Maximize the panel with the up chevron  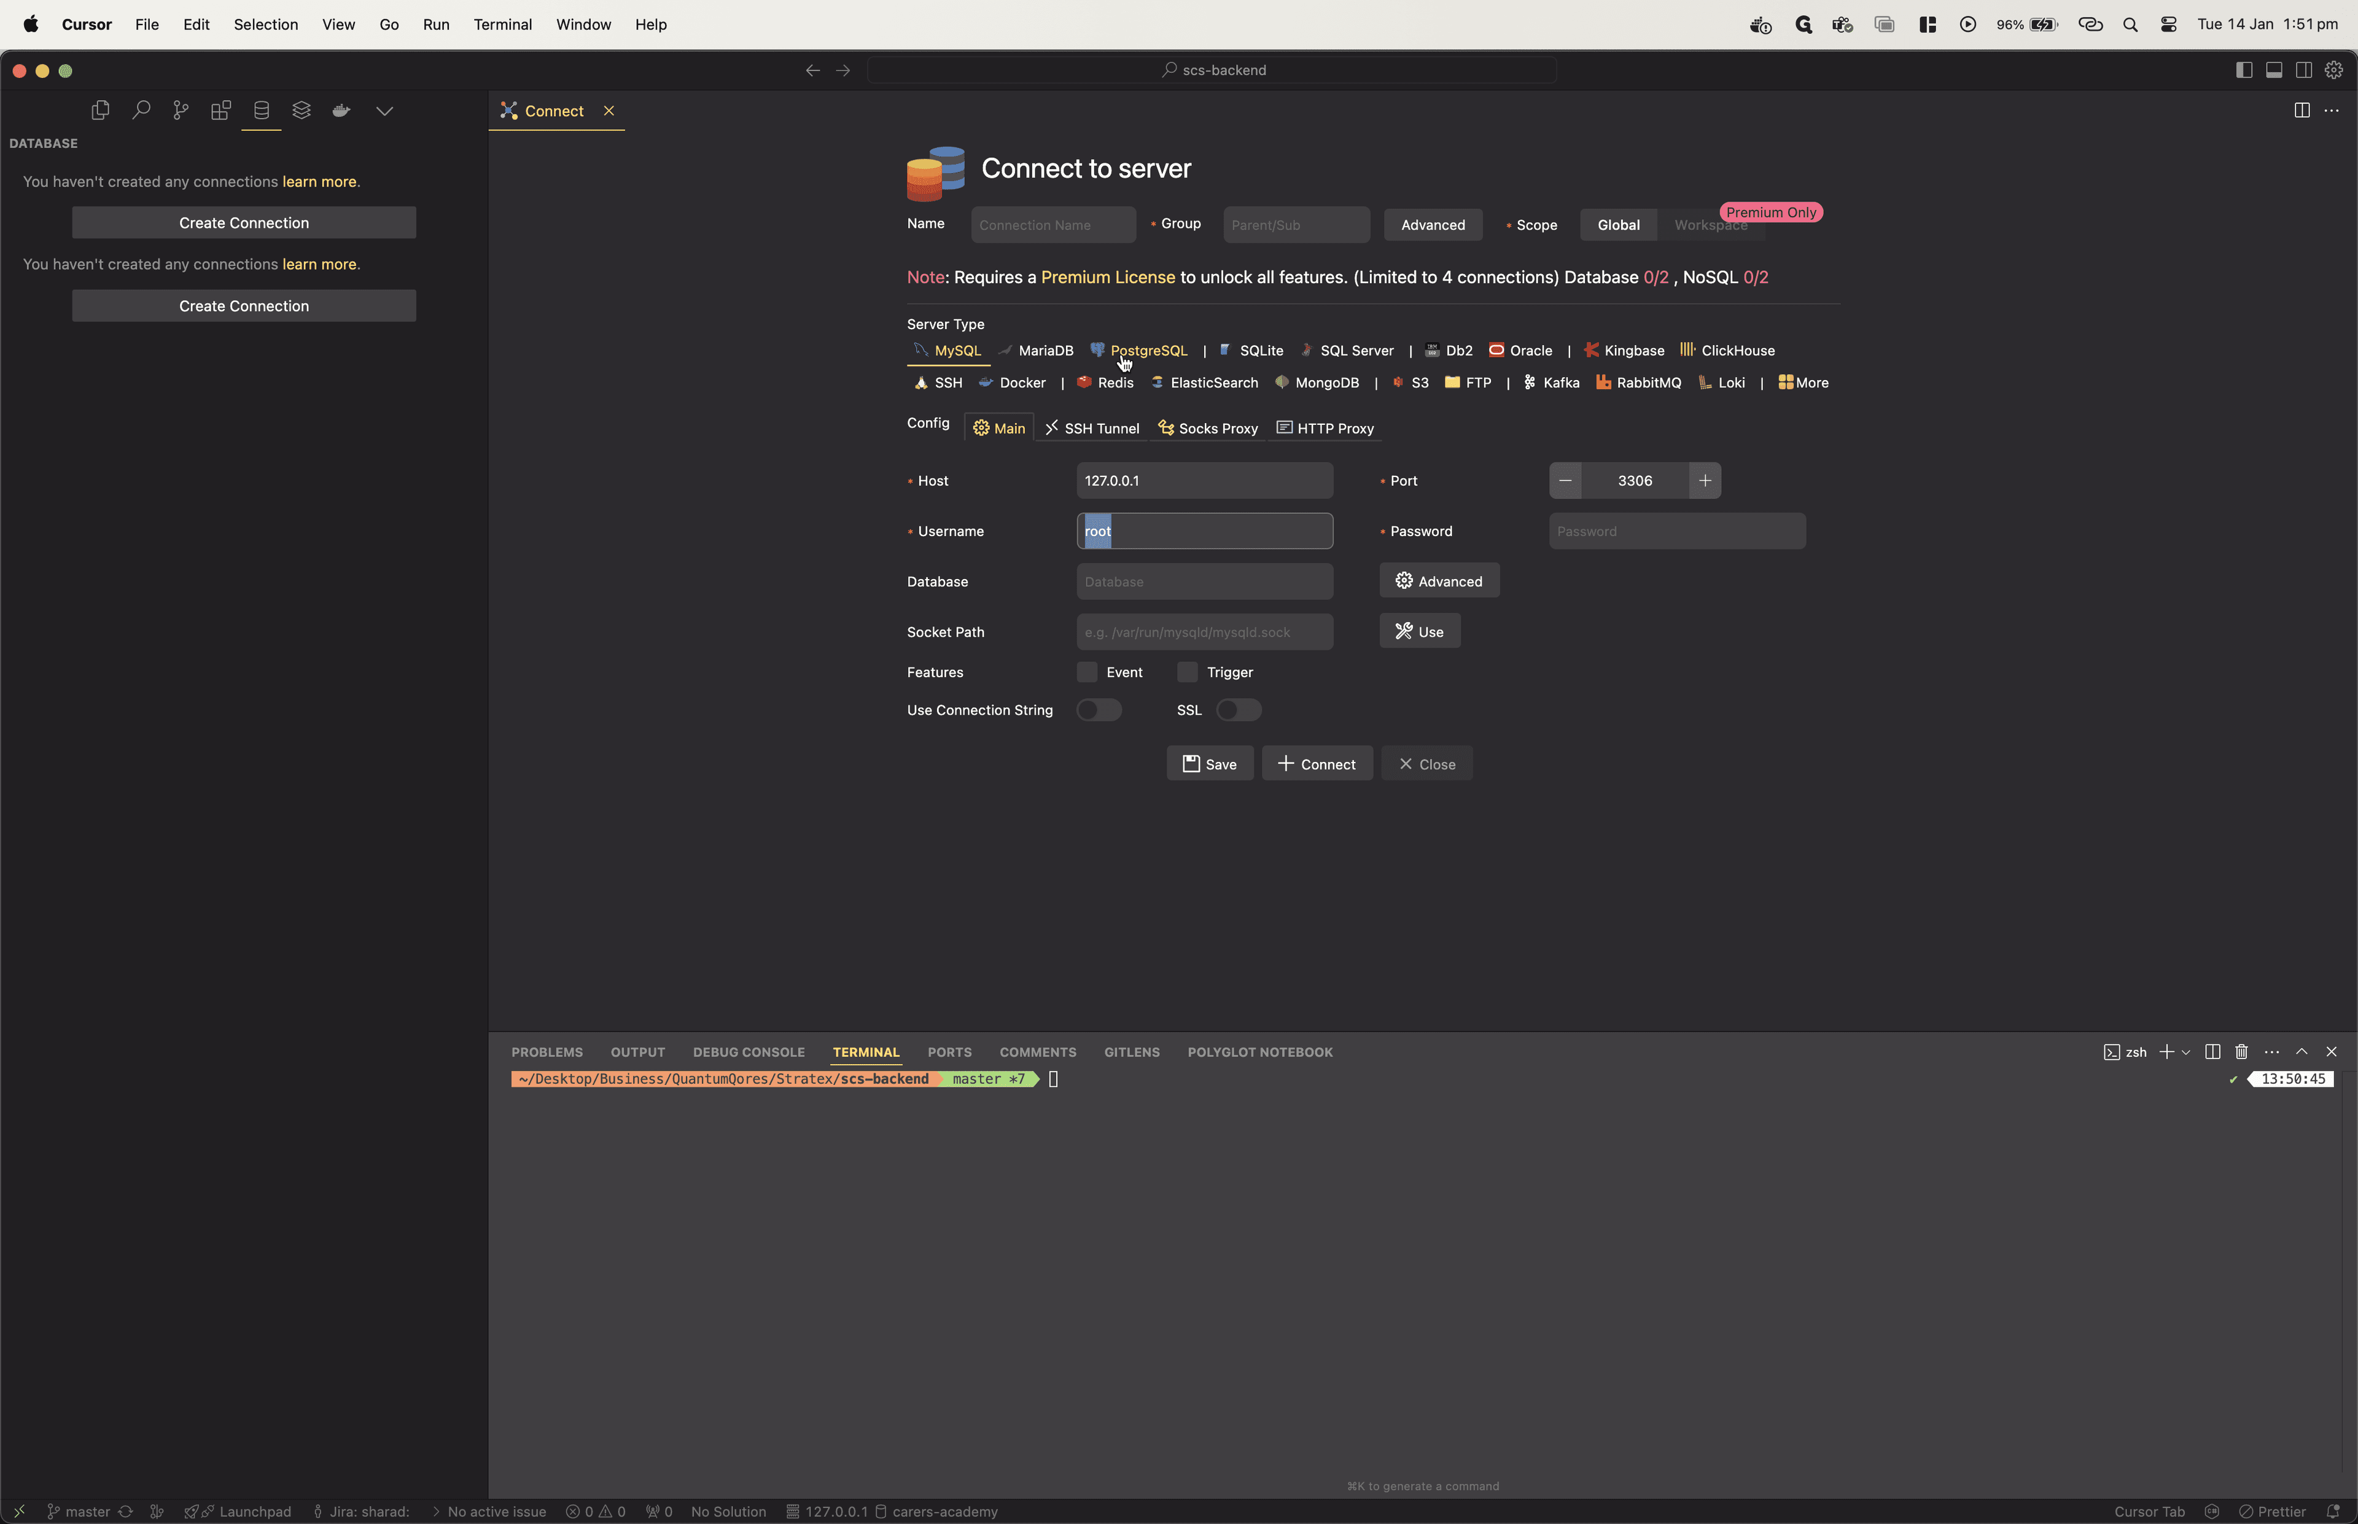pos(2303,1052)
